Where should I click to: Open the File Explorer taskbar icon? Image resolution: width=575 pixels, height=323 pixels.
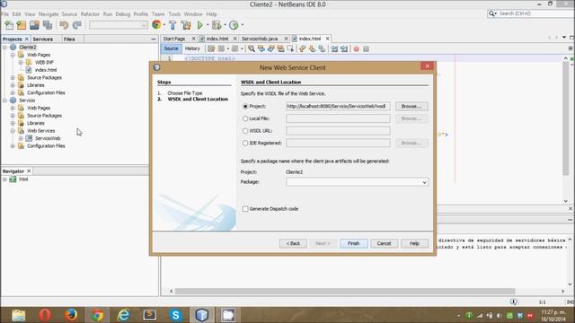click(x=18, y=315)
